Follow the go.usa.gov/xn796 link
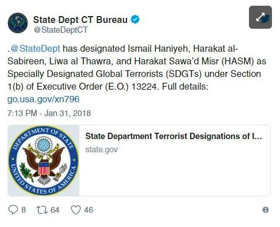The width and height of the screenshot is (280, 227). (x=43, y=99)
